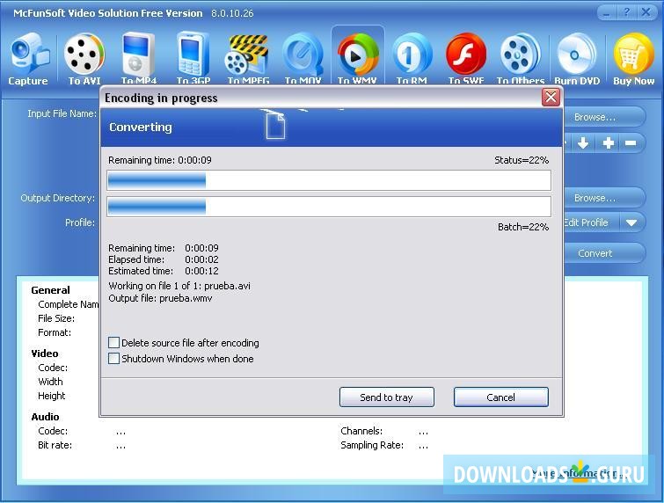Click the Convert button

point(604,253)
